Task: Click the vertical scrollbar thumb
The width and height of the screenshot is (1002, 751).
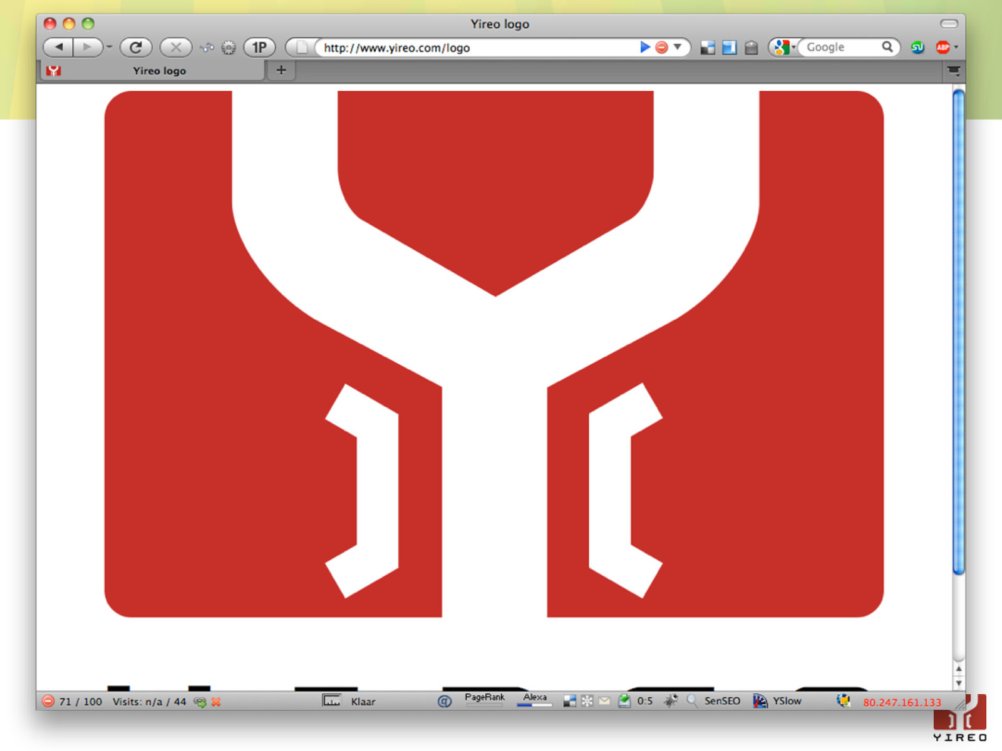Action: [x=959, y=332]
